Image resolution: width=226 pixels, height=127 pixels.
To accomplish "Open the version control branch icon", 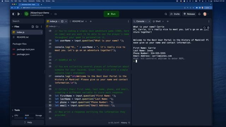I will coord(19,14).
